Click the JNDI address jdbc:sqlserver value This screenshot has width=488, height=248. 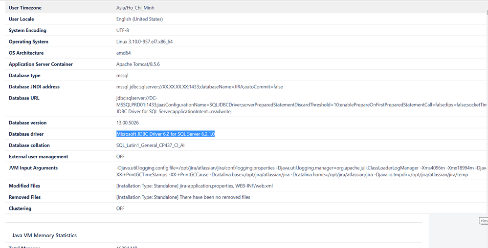(200, 87)
